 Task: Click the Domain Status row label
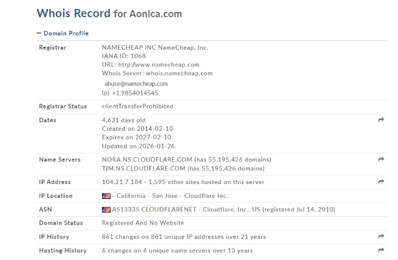click(61, 223)
